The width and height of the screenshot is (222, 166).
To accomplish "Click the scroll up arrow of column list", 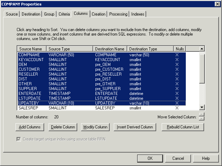I will 202,49.
